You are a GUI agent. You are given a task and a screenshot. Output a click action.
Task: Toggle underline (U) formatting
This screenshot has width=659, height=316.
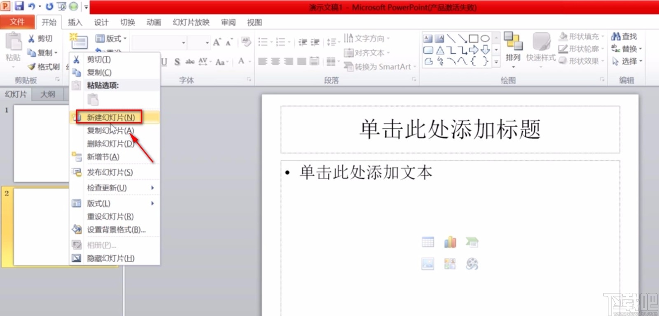coord(164,62)
